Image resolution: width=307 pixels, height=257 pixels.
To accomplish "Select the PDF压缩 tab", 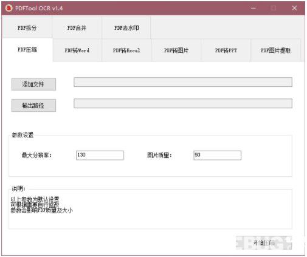I will [x=27, y=50].
